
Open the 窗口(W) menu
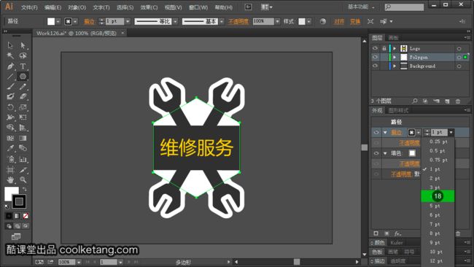198,7
